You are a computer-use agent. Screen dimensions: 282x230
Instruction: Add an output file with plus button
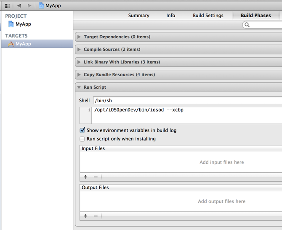[x=85, y=216]
